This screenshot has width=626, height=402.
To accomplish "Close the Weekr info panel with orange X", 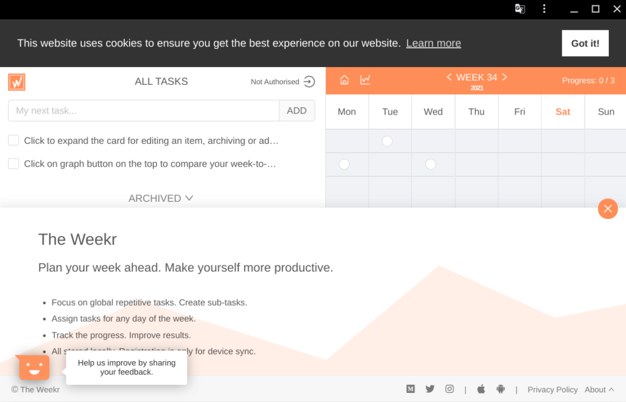I will click(608, 209).
